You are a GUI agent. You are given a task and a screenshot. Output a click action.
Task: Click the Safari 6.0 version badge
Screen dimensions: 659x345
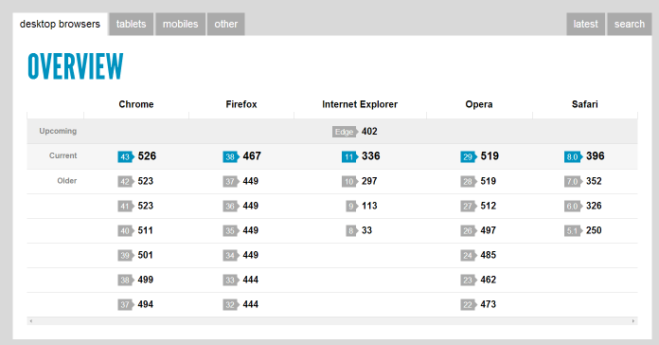(x=573, y=207)
